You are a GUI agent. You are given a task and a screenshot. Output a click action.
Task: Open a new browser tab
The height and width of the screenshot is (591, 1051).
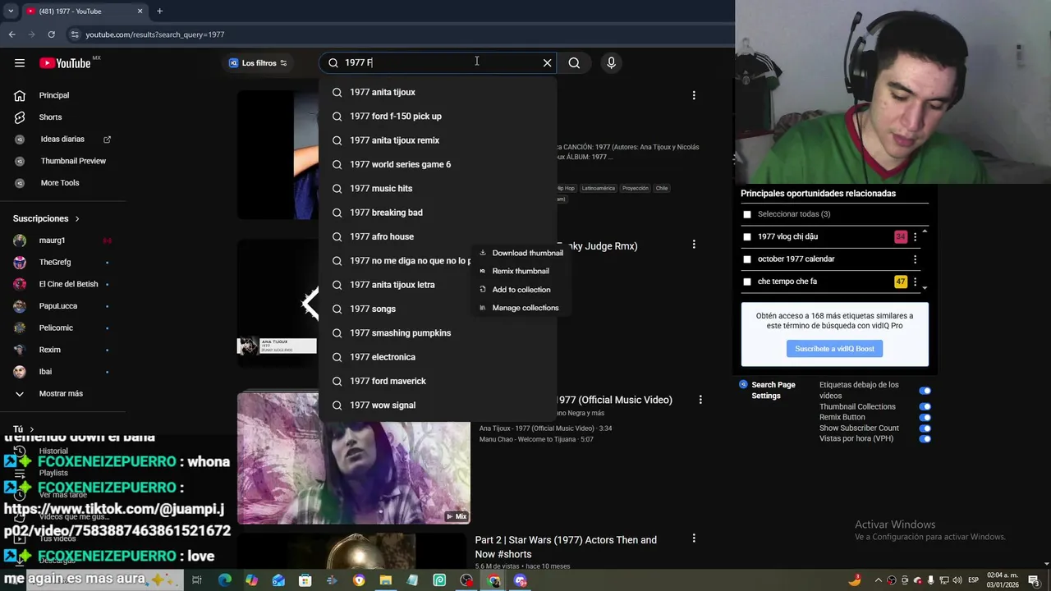[x=159, y=11]
